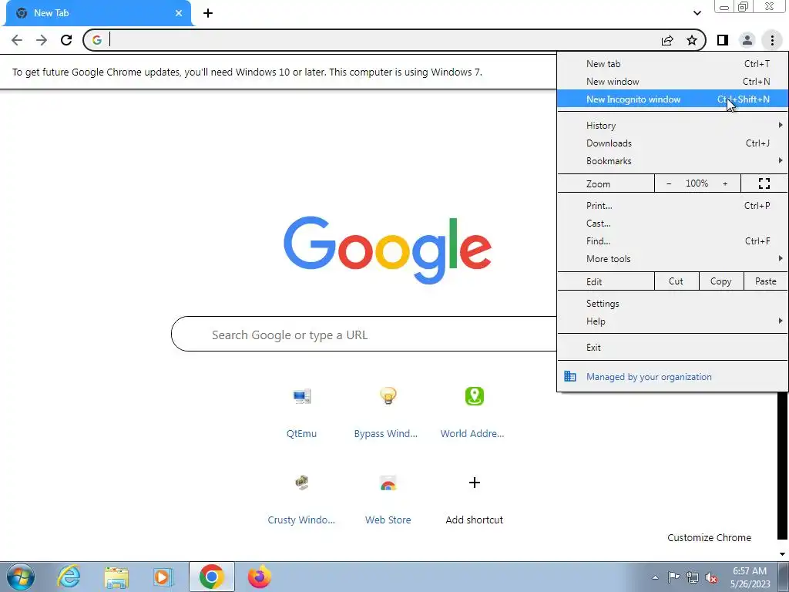This screenshot has height=592, width=789.
Task: Open the World Addre... shortcut tile
Action: (472, 412)
